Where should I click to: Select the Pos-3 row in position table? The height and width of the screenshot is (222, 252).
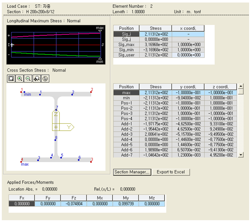(x=126, y=113)
